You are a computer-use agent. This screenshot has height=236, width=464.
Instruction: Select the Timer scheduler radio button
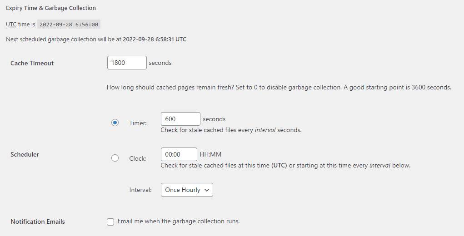[x=115, y=123]
